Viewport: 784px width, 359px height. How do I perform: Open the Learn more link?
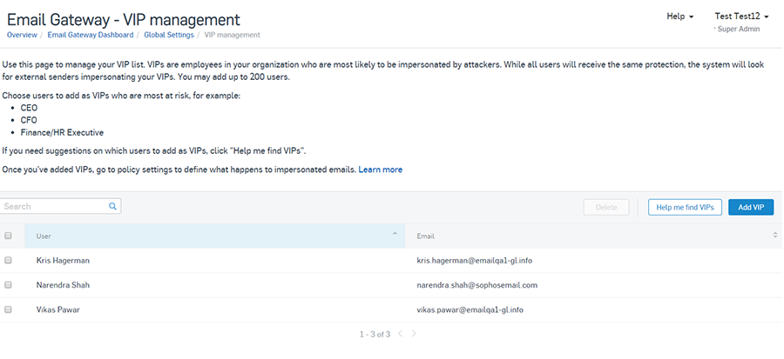pyautogui.click(x=381, y=170)
